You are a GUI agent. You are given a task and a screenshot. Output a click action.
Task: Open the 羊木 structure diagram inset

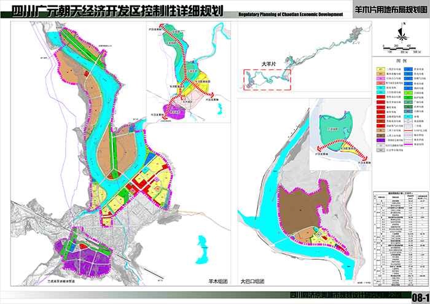point(189,72)
